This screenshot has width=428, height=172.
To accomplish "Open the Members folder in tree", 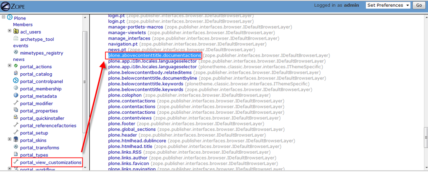I will point(23,25).
